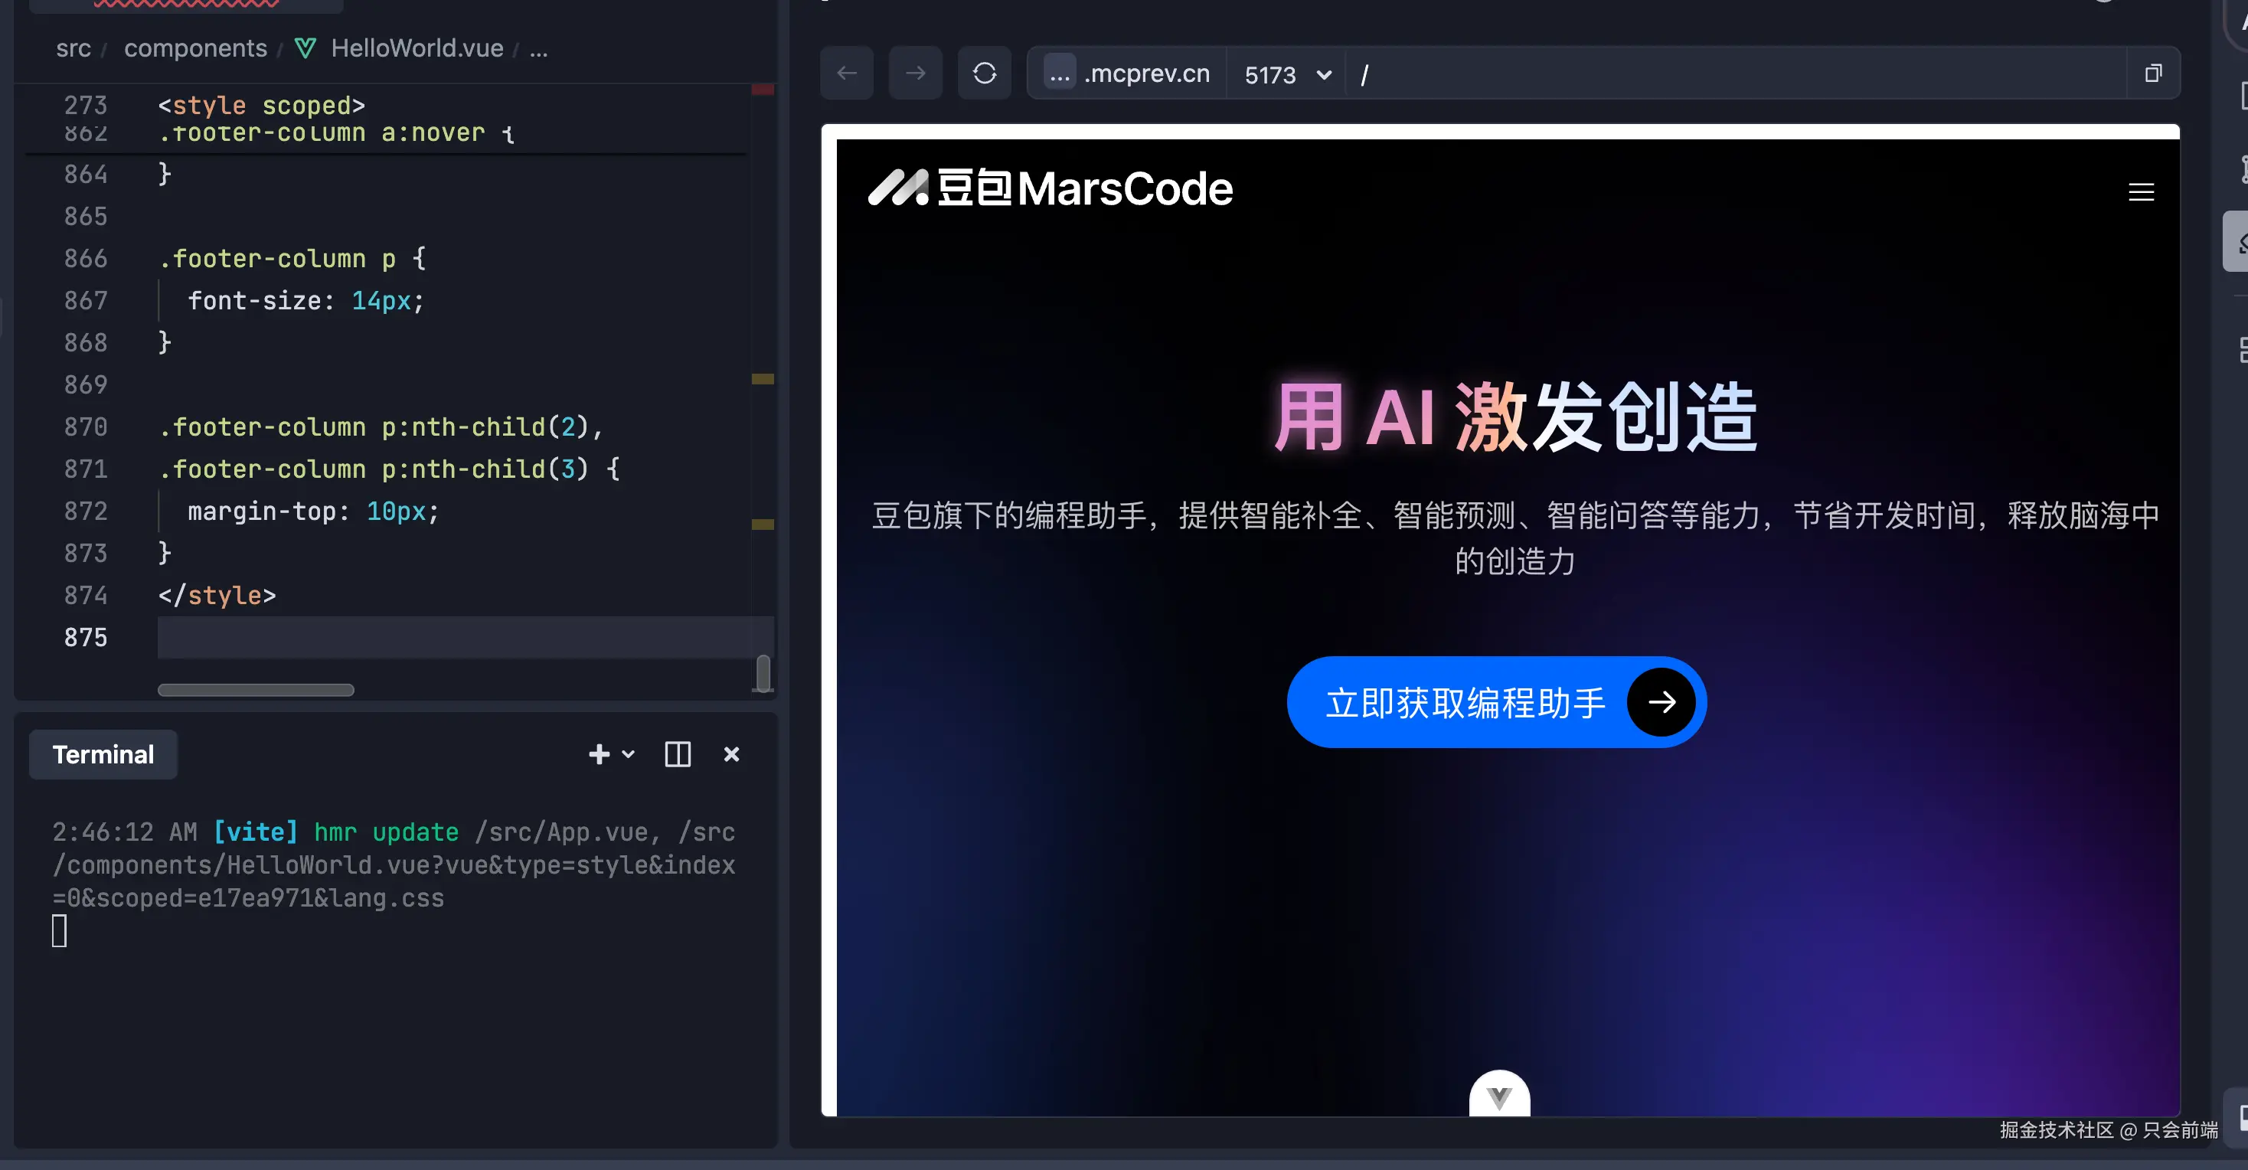Click the URL path input field
The width and height of the screenshot is (2248, 1170).
(x=1737, y=75)
